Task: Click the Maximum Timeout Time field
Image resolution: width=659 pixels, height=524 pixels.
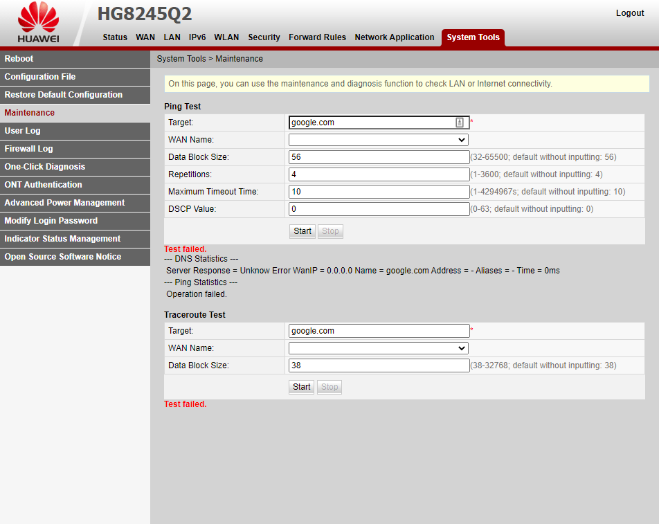Action: pos(379,192)
